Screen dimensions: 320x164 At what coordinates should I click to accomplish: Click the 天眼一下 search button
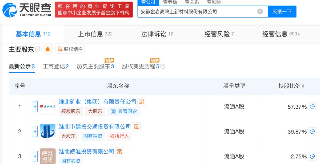pyautogui.click(x=282, y=11)
